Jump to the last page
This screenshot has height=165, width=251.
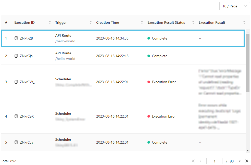click(247, 161)
